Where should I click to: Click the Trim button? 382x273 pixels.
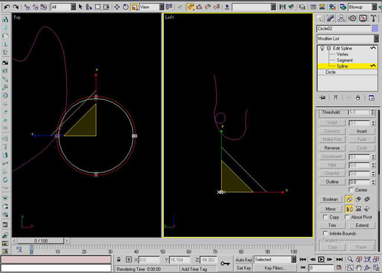click(332, 225)
